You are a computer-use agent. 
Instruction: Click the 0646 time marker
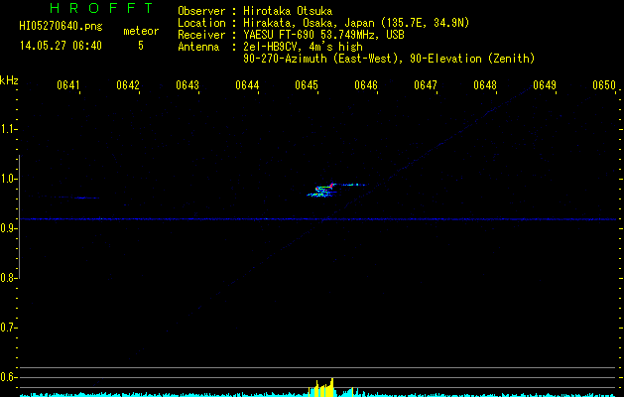pyautogui.click(x=366, y=85)
